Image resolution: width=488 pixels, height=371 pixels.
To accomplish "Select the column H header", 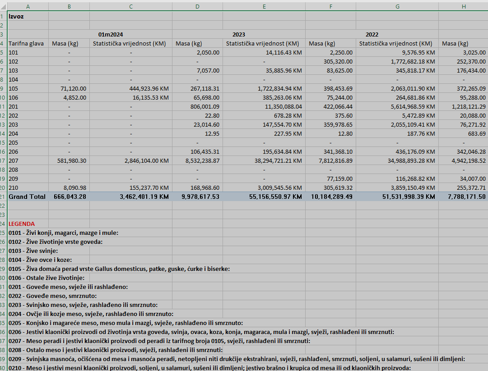I will pyautogui.click(x=463, y=6).
